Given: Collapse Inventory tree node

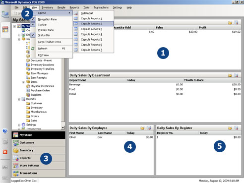Looking at the screenshot, I should pyautogui.click(x=19, y=39).
